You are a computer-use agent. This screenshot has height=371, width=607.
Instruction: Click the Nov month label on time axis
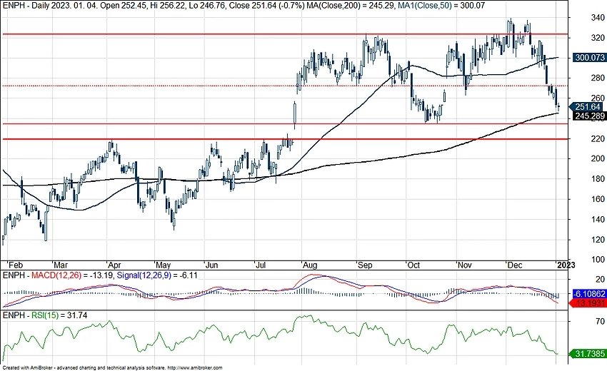pos(465,265)
